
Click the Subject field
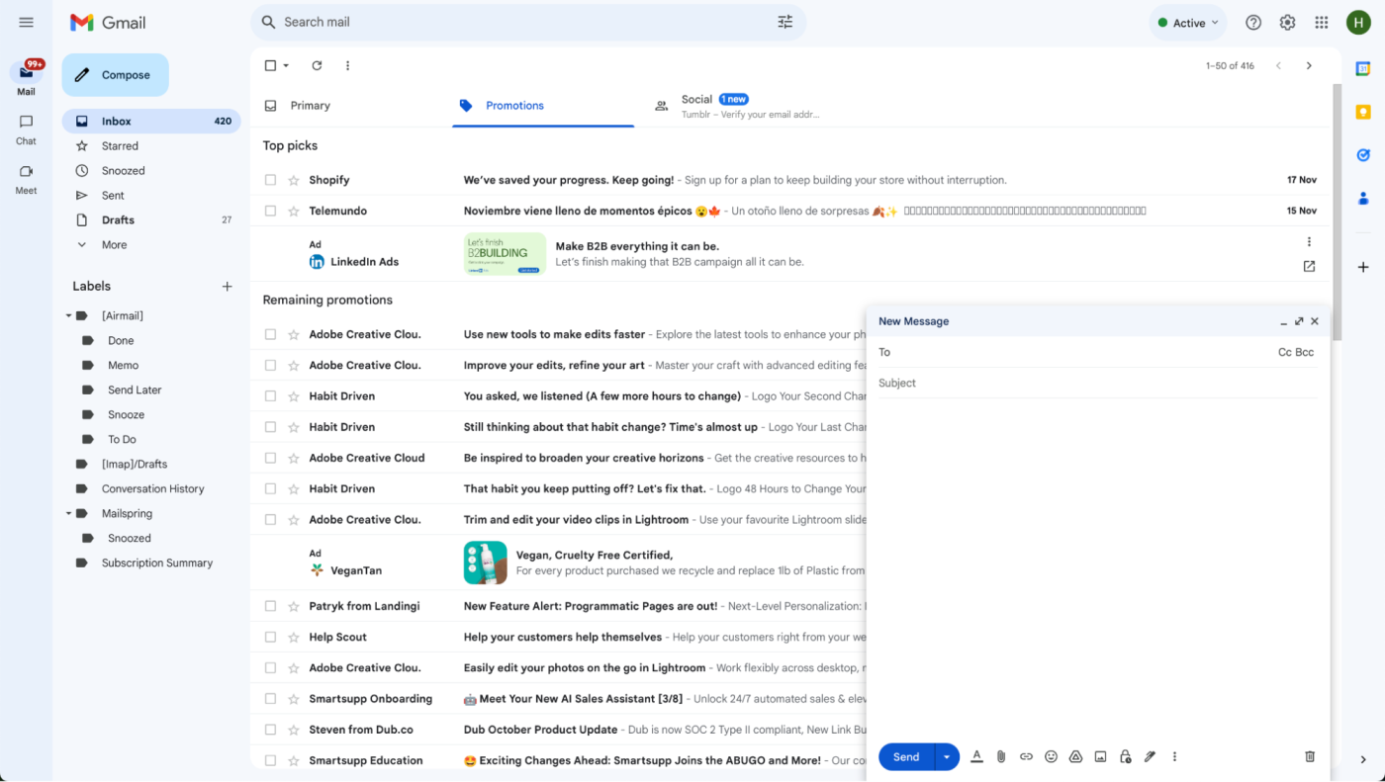pyautogui.click(x=1098, y=383)
